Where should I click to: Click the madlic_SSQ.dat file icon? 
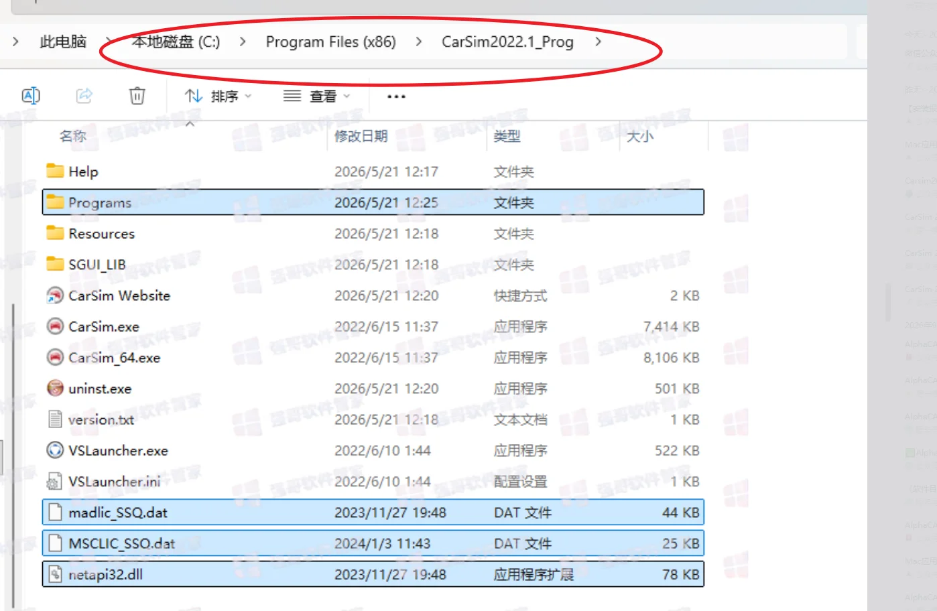point(55,512)
